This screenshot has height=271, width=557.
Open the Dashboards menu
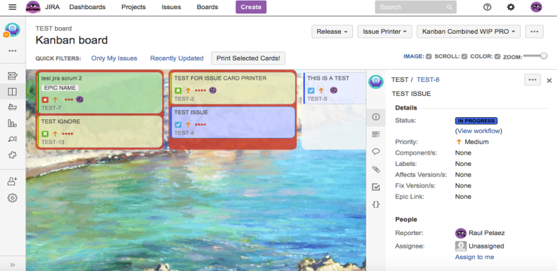pos(87,7)
